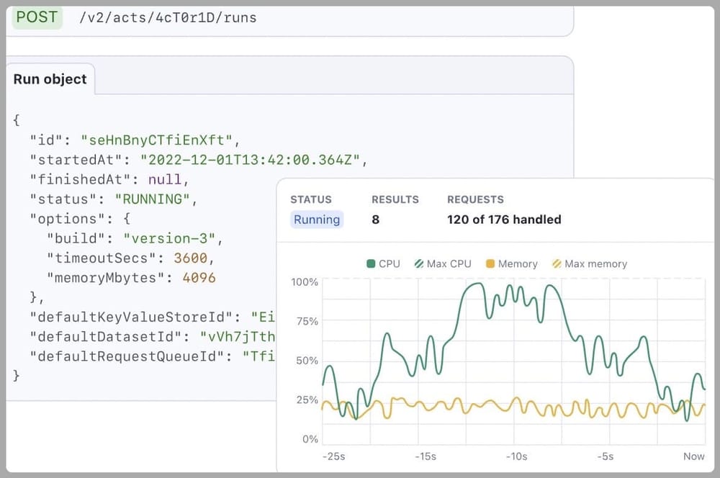Click the 120 of 176 handled link
The height and width of the screenshot is (478, 720).
pyautogui.click(x=504, y=220)
